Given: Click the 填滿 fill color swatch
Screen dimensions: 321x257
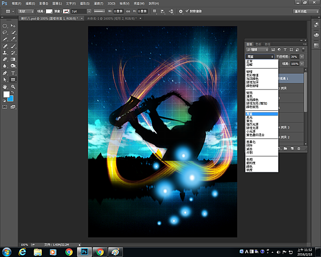Looking at the screenshot, I should [x=48, y=11].
